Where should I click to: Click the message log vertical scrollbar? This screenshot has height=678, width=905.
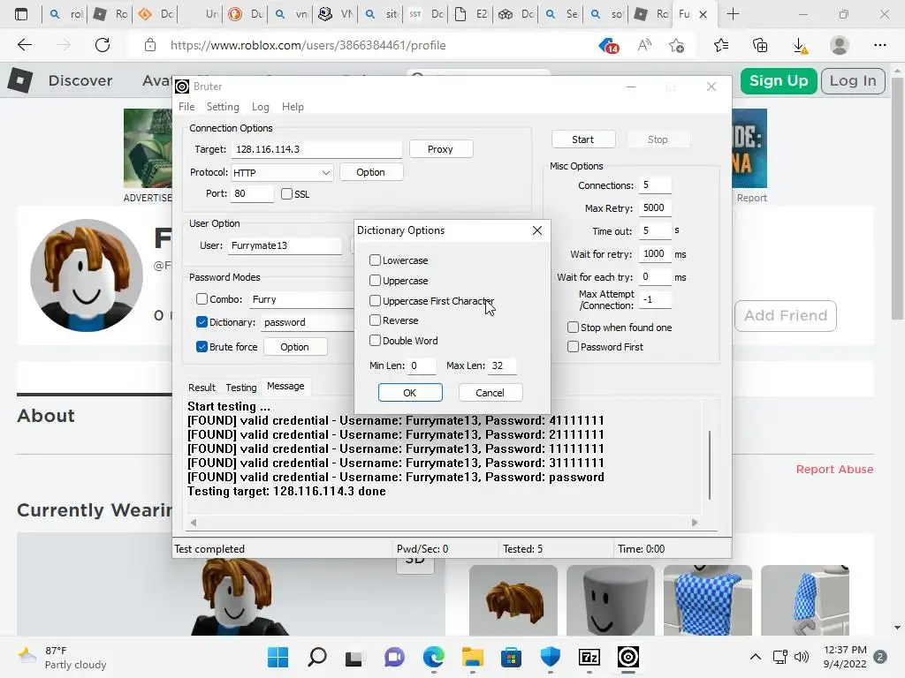click(x=710, y=464)
